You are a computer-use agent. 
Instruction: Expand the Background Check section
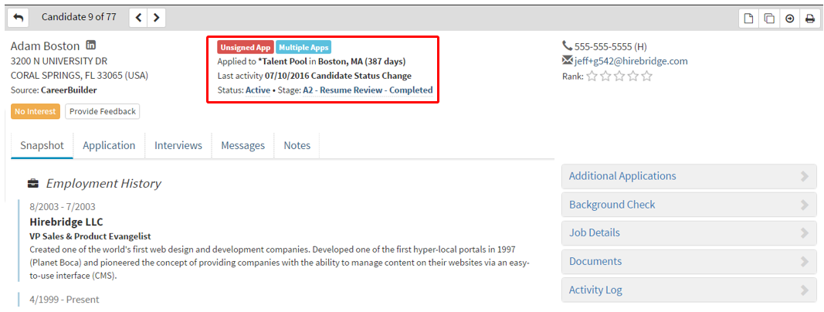(688, 205)
